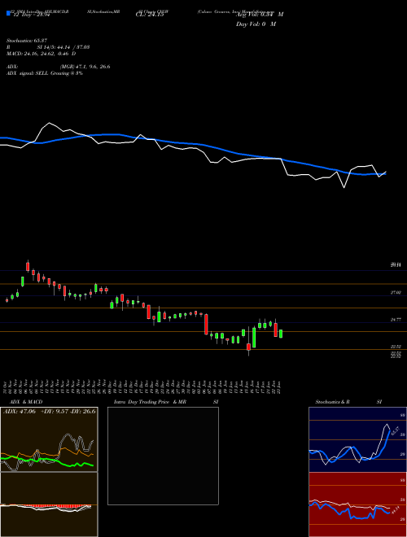Open the MACD histogram panel with red bars

49,504
